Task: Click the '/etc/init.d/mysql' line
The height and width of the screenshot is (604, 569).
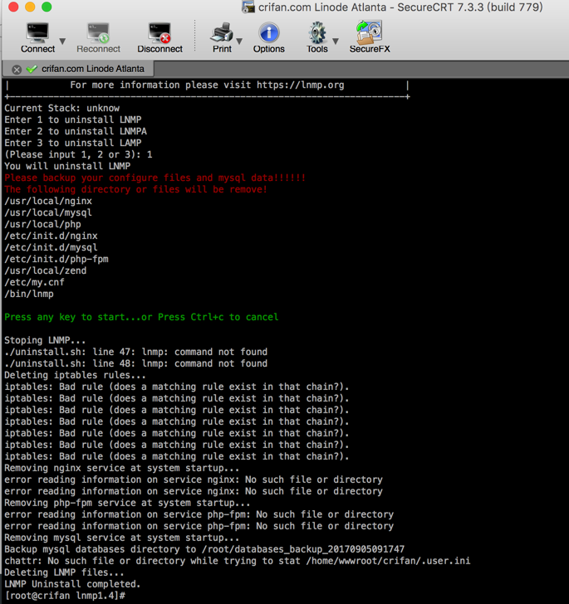Action: point(51,247)
